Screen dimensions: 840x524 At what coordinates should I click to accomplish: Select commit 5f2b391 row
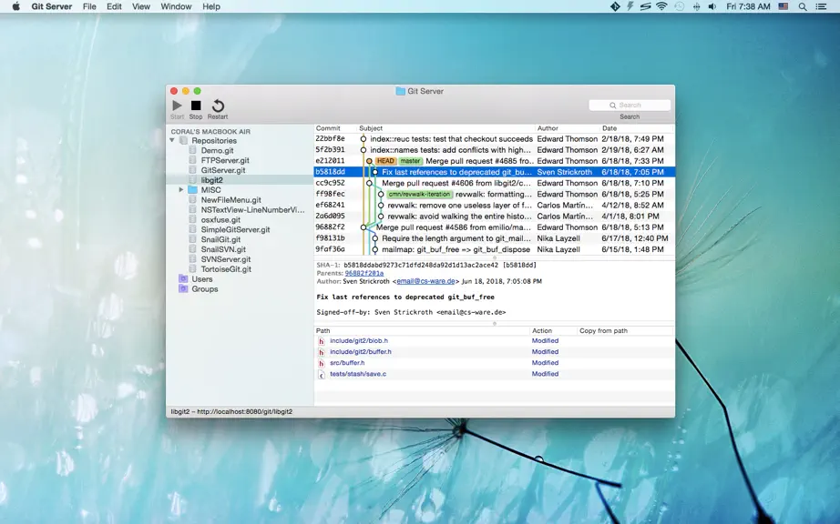tap(494, 150)
